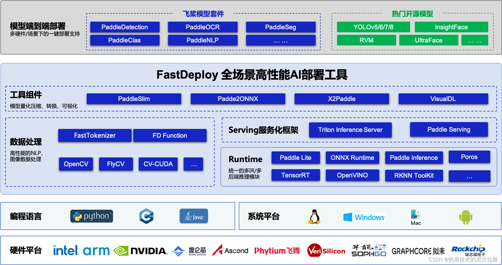The image size is (502, 265).
Task: Click the Python logo
Action: click(92, 216)
